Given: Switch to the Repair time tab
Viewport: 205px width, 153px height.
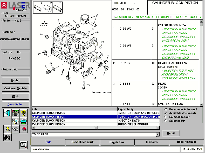Looking at the screenshot, I should pyautogui.click(x=117, y=142).
